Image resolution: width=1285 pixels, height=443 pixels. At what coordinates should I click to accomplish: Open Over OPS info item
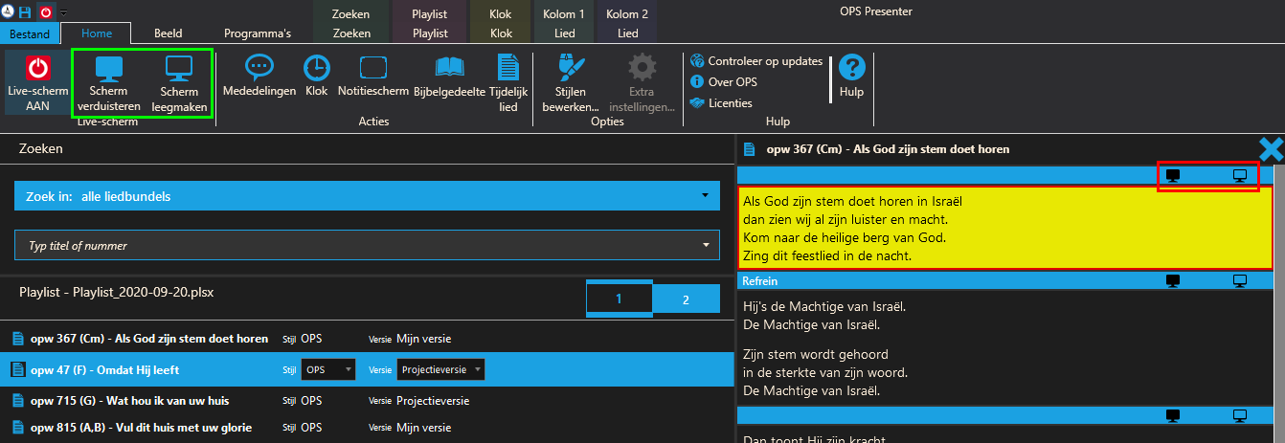click(x=723, y=82)
